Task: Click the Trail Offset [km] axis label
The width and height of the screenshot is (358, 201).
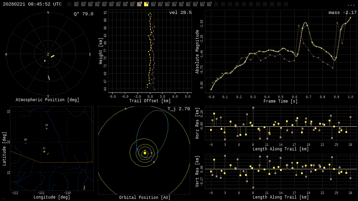Action: 150,101
